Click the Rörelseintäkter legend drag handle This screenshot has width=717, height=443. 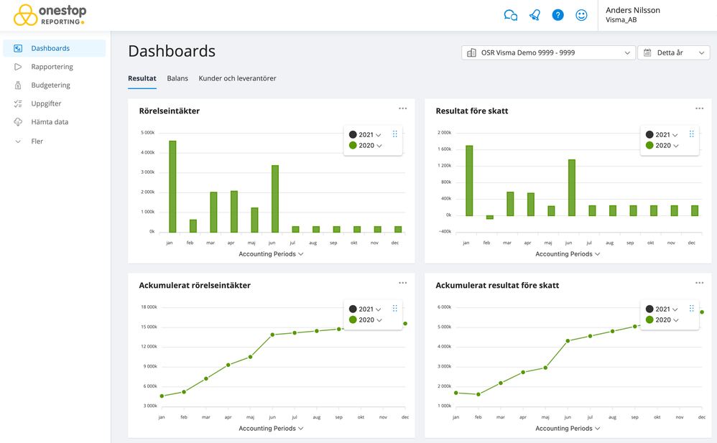pyautogui.click(x=395, y=134)
